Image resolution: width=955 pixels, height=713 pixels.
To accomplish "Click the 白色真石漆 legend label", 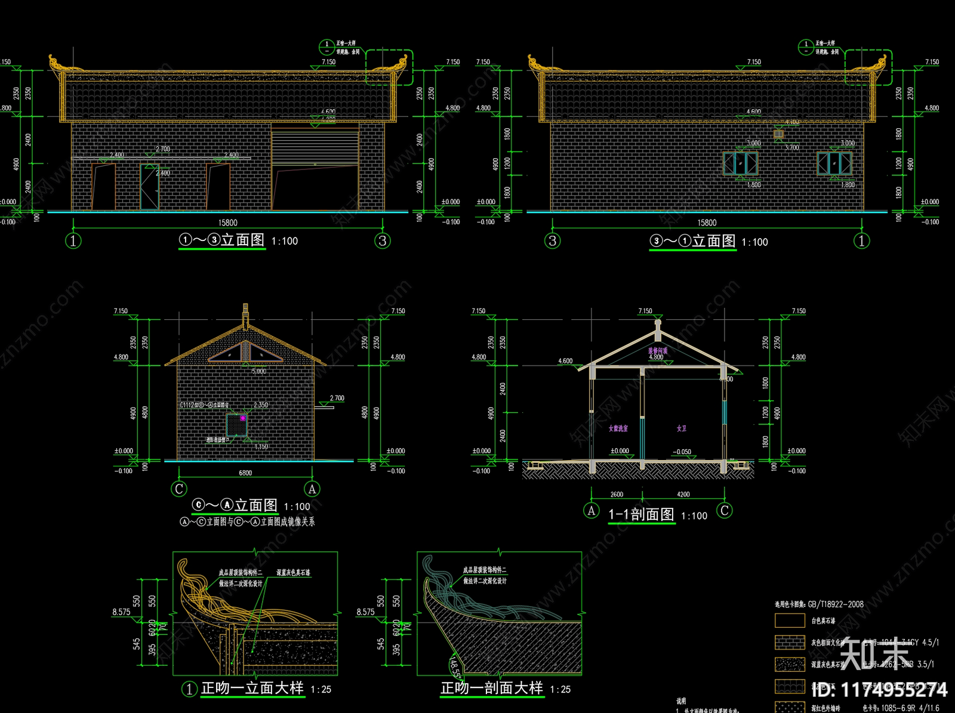I will [x=823, y=621].
